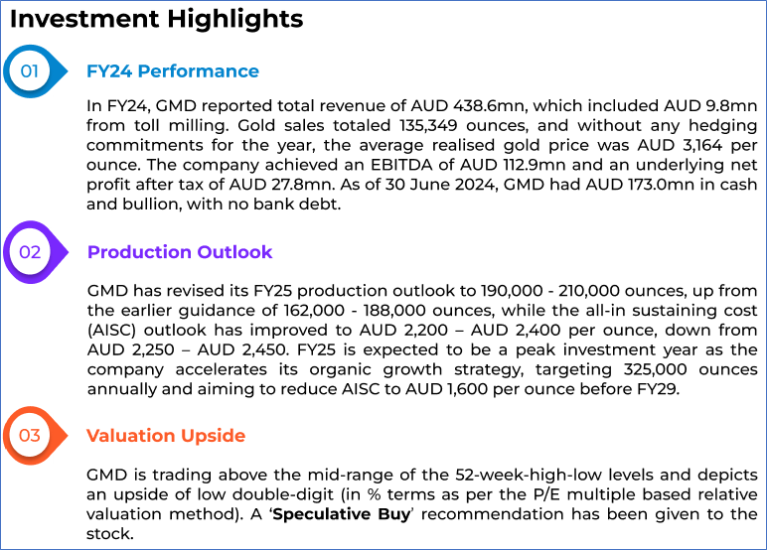This screenshot has width=767, height=550.
Task: Select the Valuation Upside heading
Action: (x=166, y=436)
